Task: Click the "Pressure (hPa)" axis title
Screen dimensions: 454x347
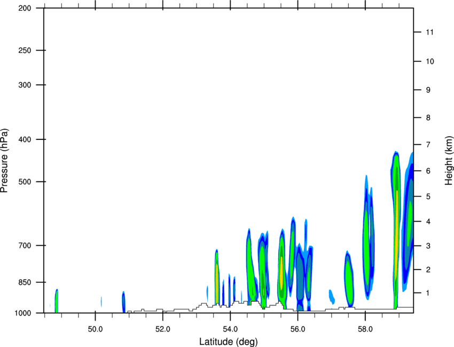Action: [x=4, y=161]
